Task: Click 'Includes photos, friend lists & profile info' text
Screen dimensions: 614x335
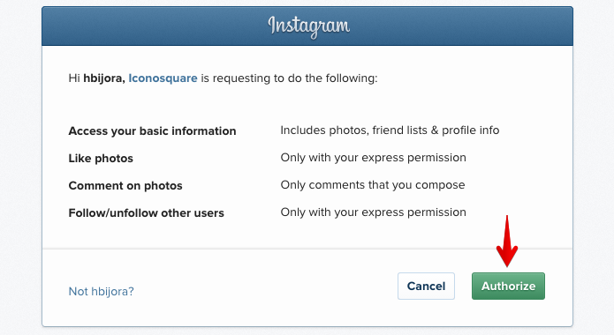Action: click(x=390, y=130)
